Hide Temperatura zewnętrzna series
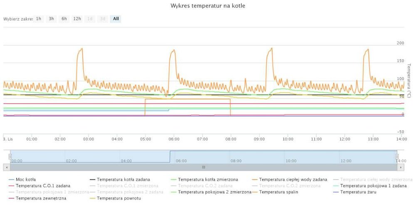 pyautogui.click(x=39, y=198)
